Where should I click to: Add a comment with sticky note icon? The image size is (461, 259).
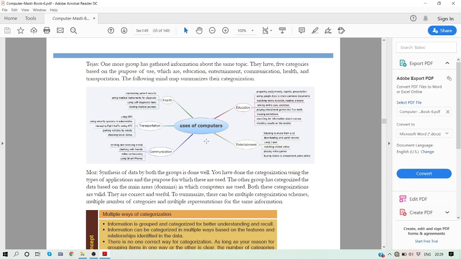click(302, 31)
